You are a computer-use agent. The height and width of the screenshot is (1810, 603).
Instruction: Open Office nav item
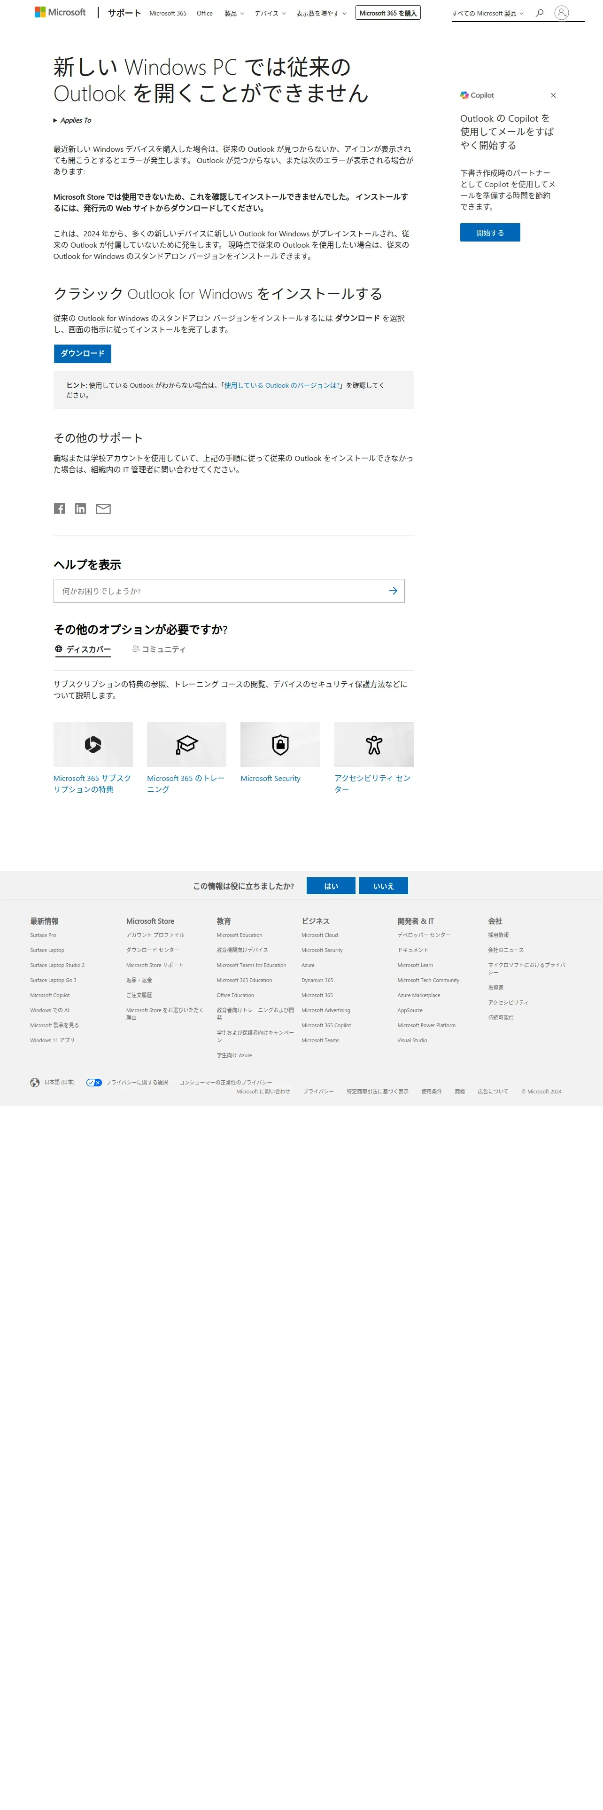pos(204,13)
